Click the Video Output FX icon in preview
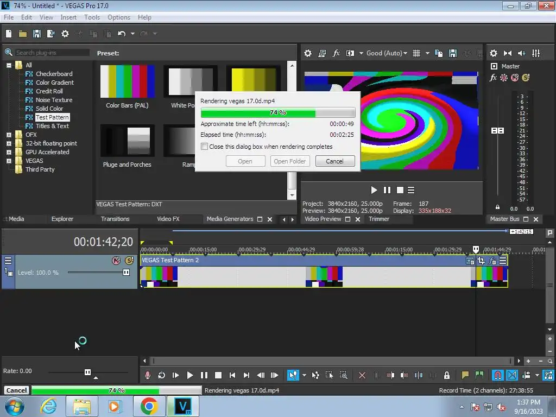556x417 pixels. (x=336, y=53)
